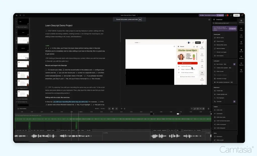Image resolution: width=257 pixels, height=156 pixels.
Task: Click the Publish button
Action: [x=236, y=15]
